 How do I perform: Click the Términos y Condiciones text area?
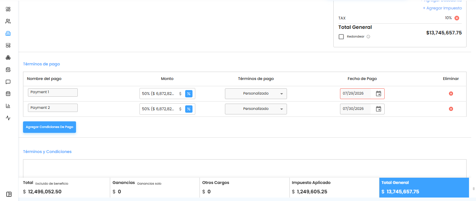(x=245, y=168)
